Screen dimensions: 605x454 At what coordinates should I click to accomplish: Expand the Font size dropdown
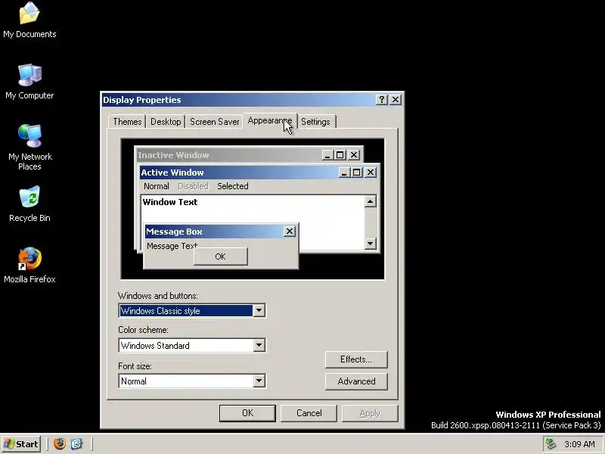(x=259, y=381)
